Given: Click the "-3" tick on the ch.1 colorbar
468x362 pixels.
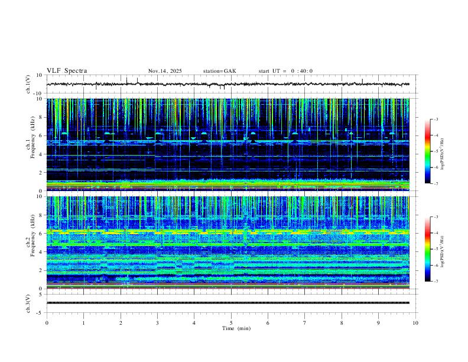Looking at the screenshot, I should coord(435,119).
